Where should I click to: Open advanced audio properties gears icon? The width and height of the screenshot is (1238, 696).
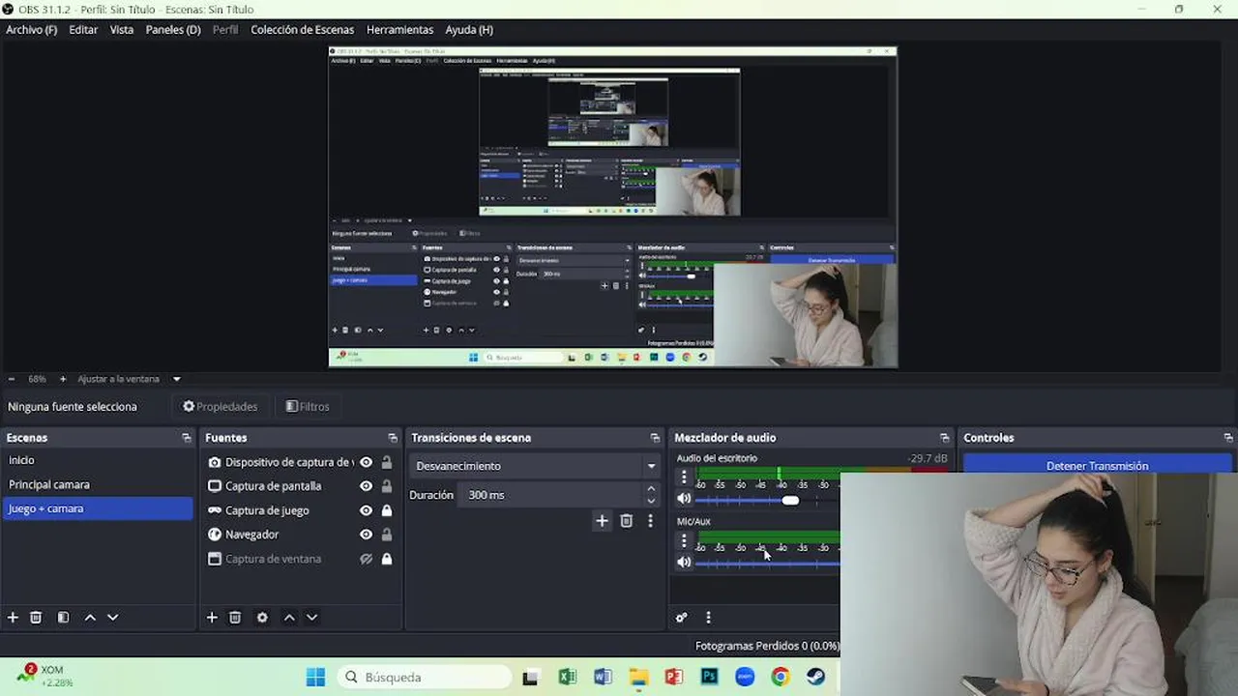coord(682,618)
